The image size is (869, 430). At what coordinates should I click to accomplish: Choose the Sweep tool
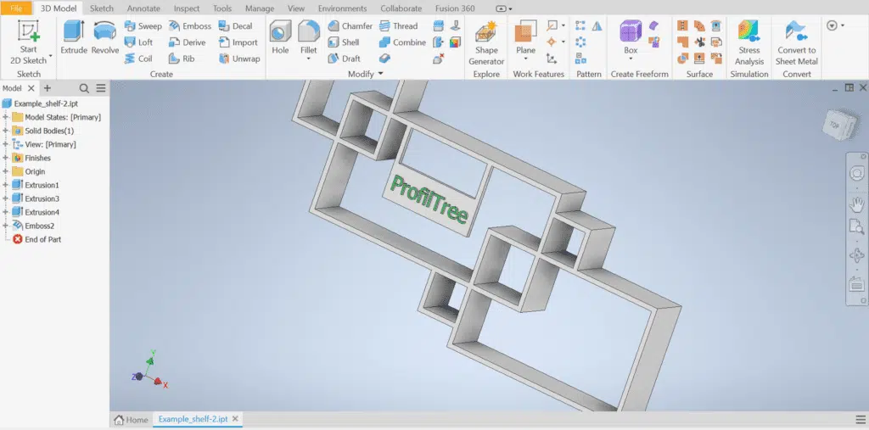(143, 26)
